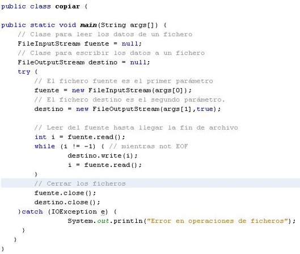Image resolution: width=300 pixels, height=254 pixels.
Task: Click the italic 'main' method name
Action: coord(88,25)
